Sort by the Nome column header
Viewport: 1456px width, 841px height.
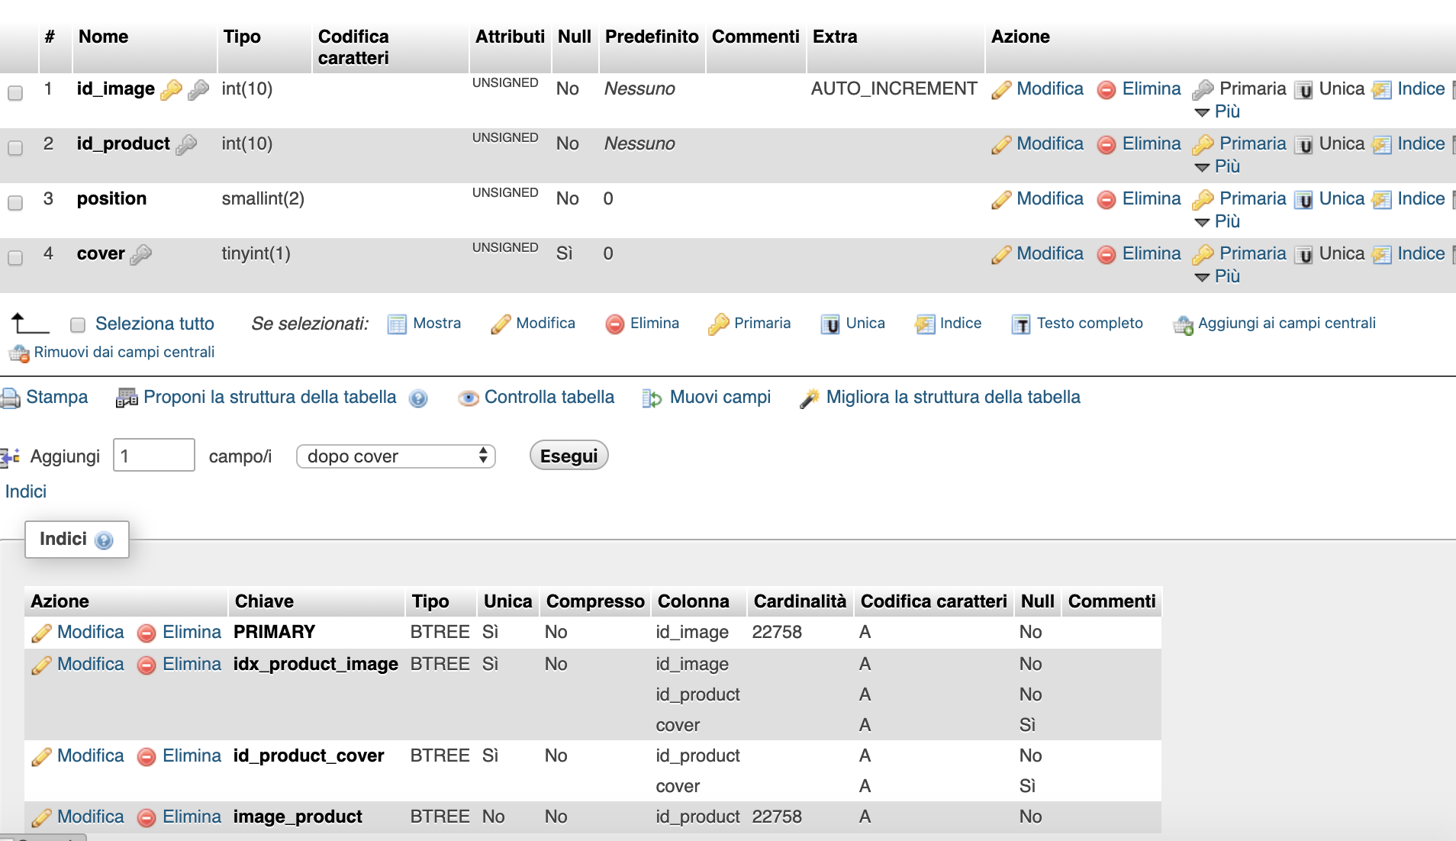pos(103,37)
